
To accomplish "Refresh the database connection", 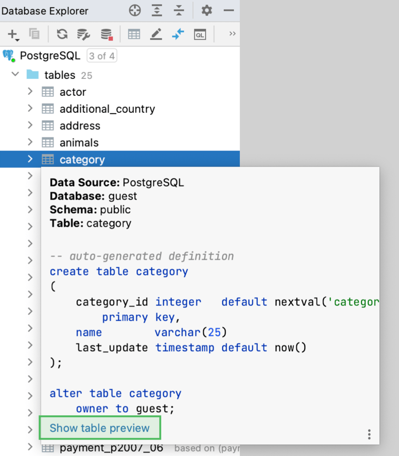I will pyautogui.click(x=61, y=34).
